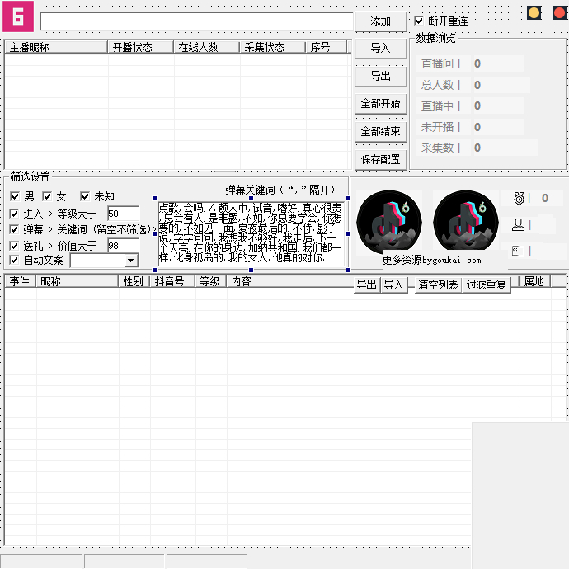Click the top 导入 button beside anchor list
The height and width of the screenshot is (569, 569).
point(381,48)
